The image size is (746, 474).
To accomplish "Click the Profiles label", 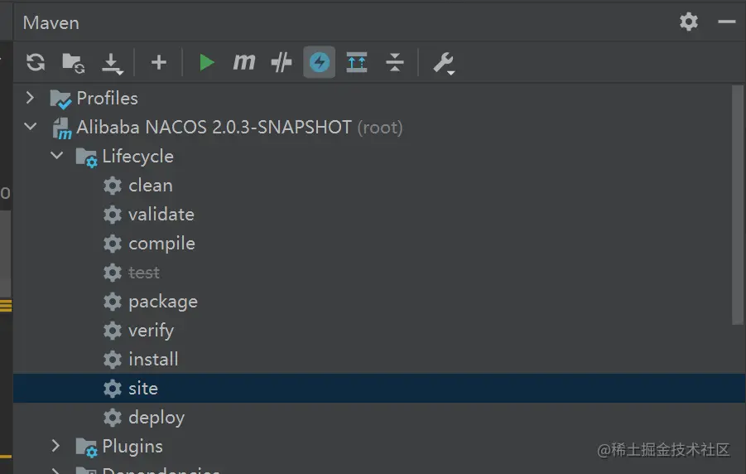I will (107, 98).
